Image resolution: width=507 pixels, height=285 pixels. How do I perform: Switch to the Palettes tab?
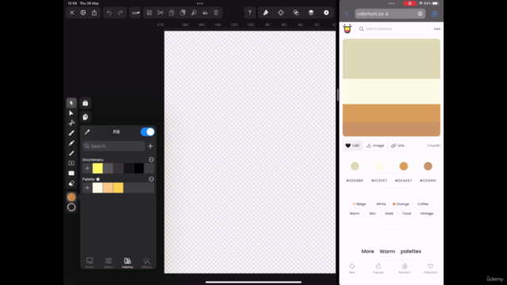click(x=128, y=263)
